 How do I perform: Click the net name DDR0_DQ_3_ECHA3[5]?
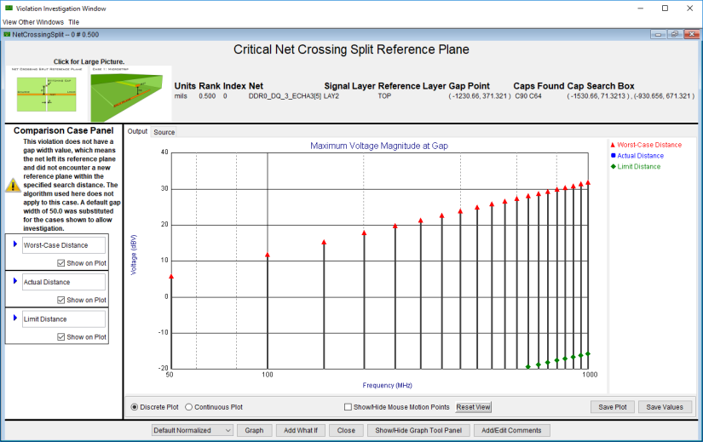285,96
